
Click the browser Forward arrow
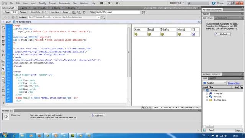pyautogui.click(x=9, y=18)
